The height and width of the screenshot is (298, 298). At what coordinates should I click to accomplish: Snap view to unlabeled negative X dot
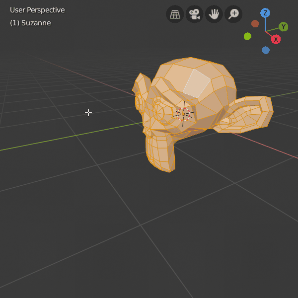(255, 24)
